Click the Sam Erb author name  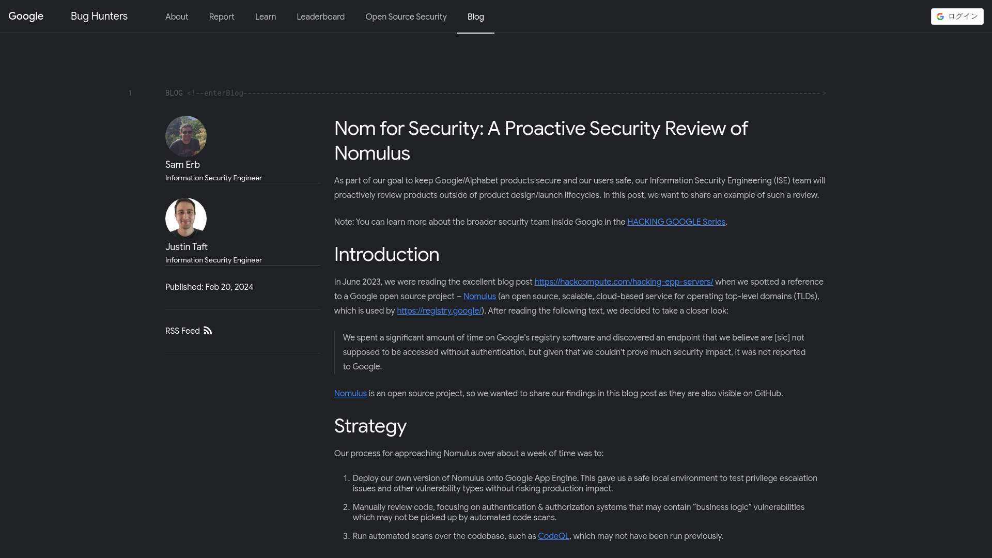(x=182, y=164)
